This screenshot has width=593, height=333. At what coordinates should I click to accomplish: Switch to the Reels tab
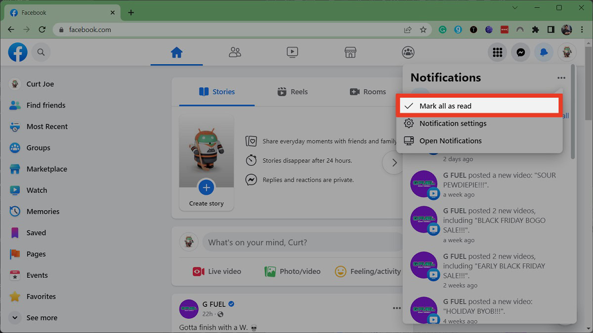[293, 92]
